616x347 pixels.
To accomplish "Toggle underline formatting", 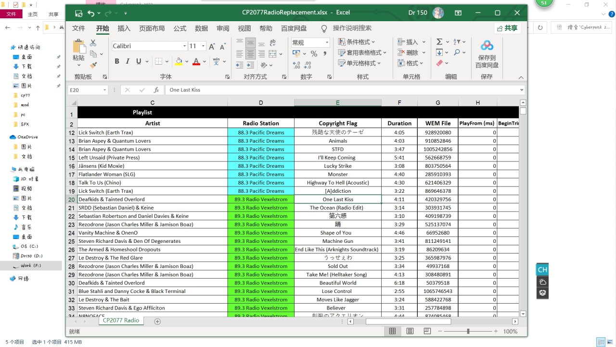I will [x=139, y=61].
